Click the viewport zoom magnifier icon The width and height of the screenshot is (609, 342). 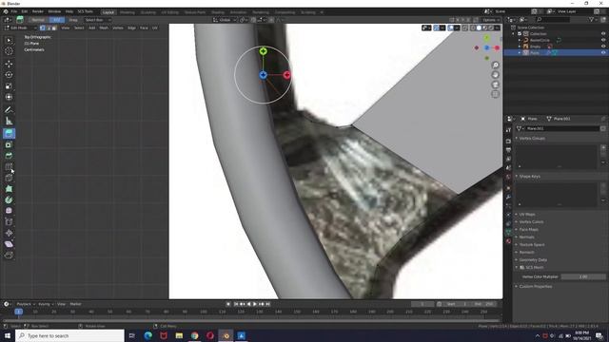[495, 65]
